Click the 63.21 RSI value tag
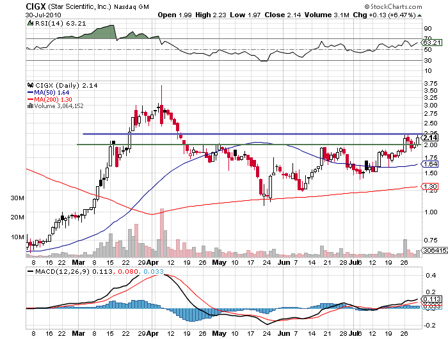The height and width of the screenshot is (339, 448). pyautogui.click(x=432, y=43)
